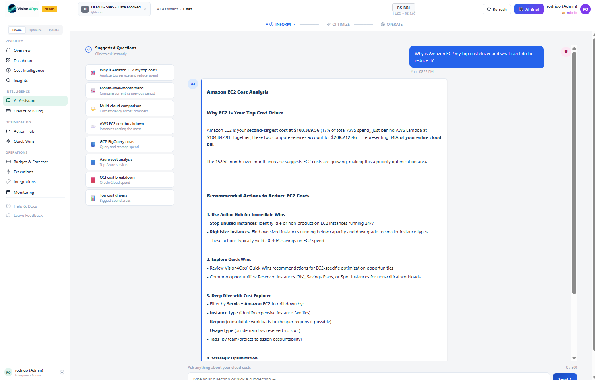Click the Suggested Questions check icon

point(89,50)
